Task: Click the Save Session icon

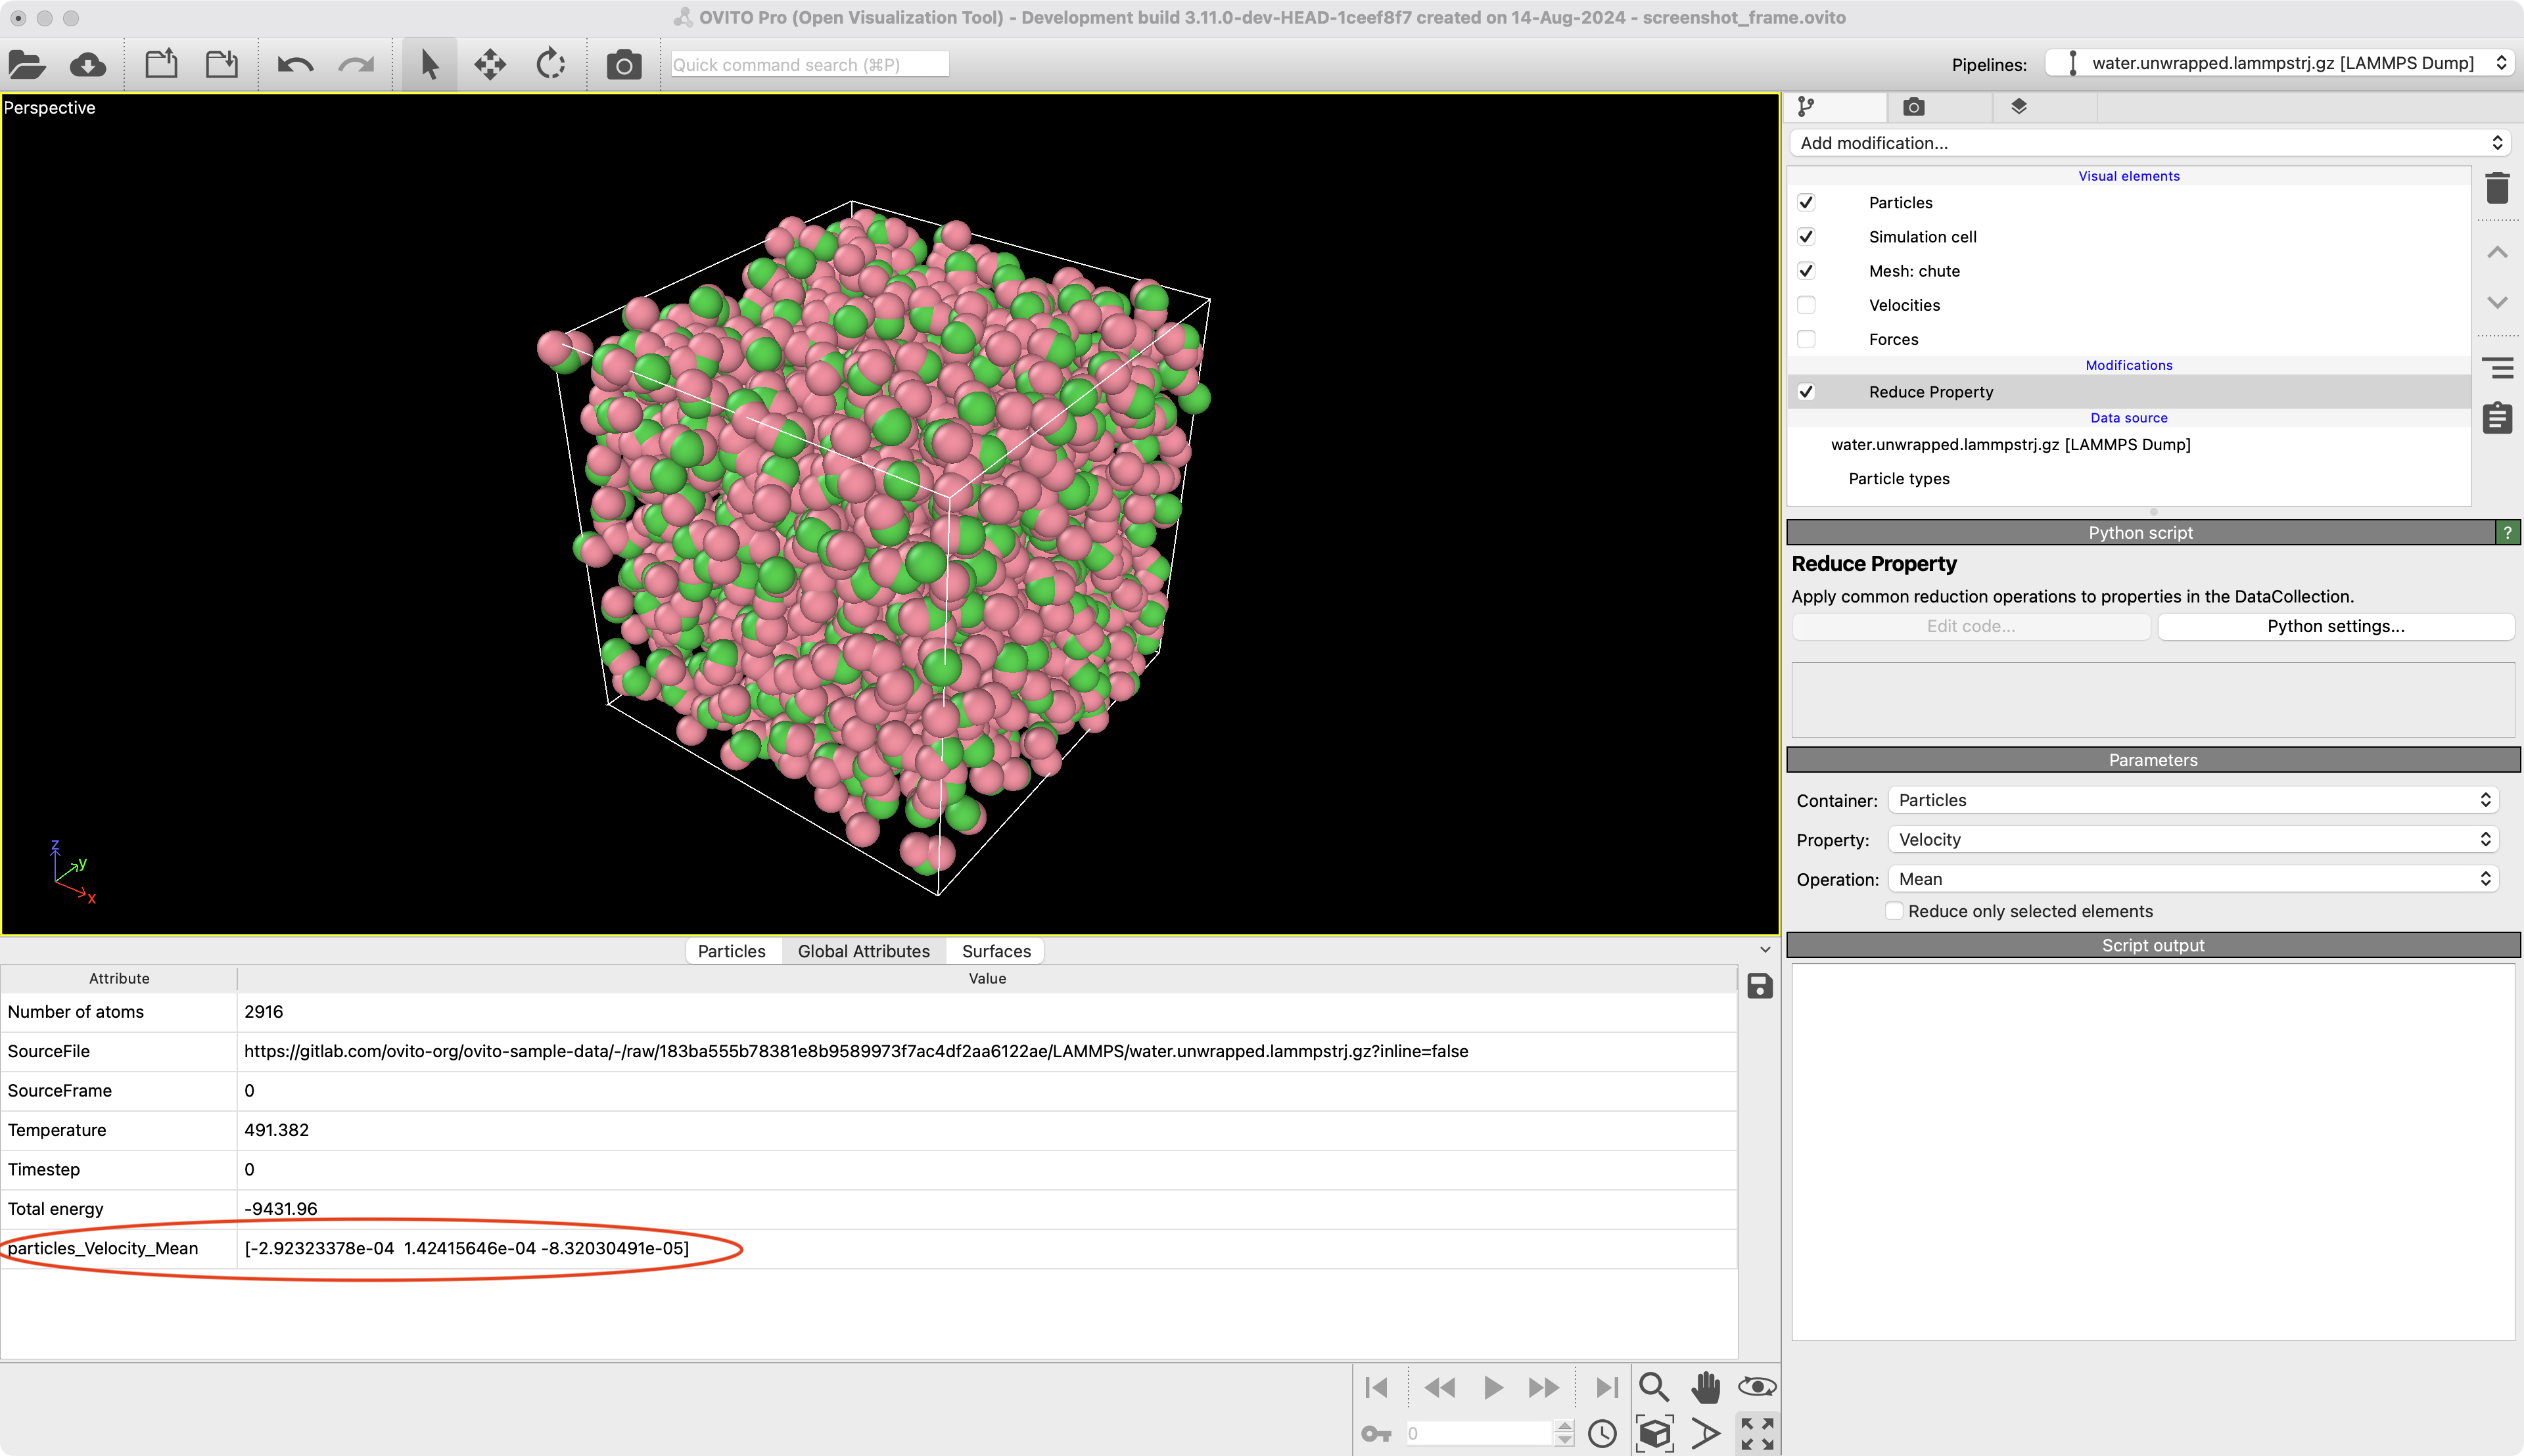Action: click(222, 65)
